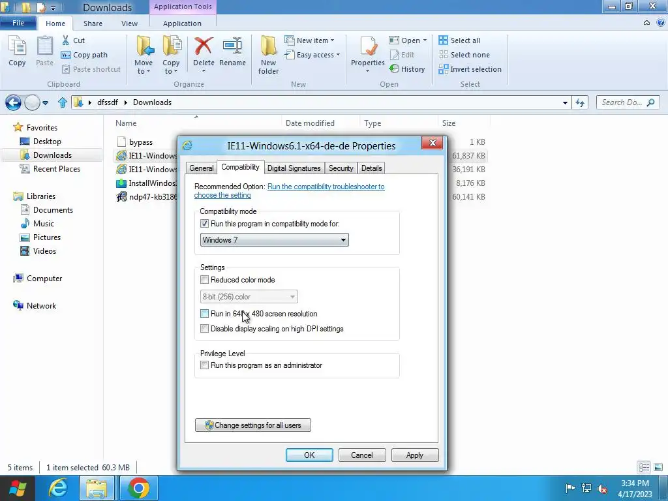Open the 8-bit (256) color dropdown
The image size is (668, 501).
[x=249, y=297]
